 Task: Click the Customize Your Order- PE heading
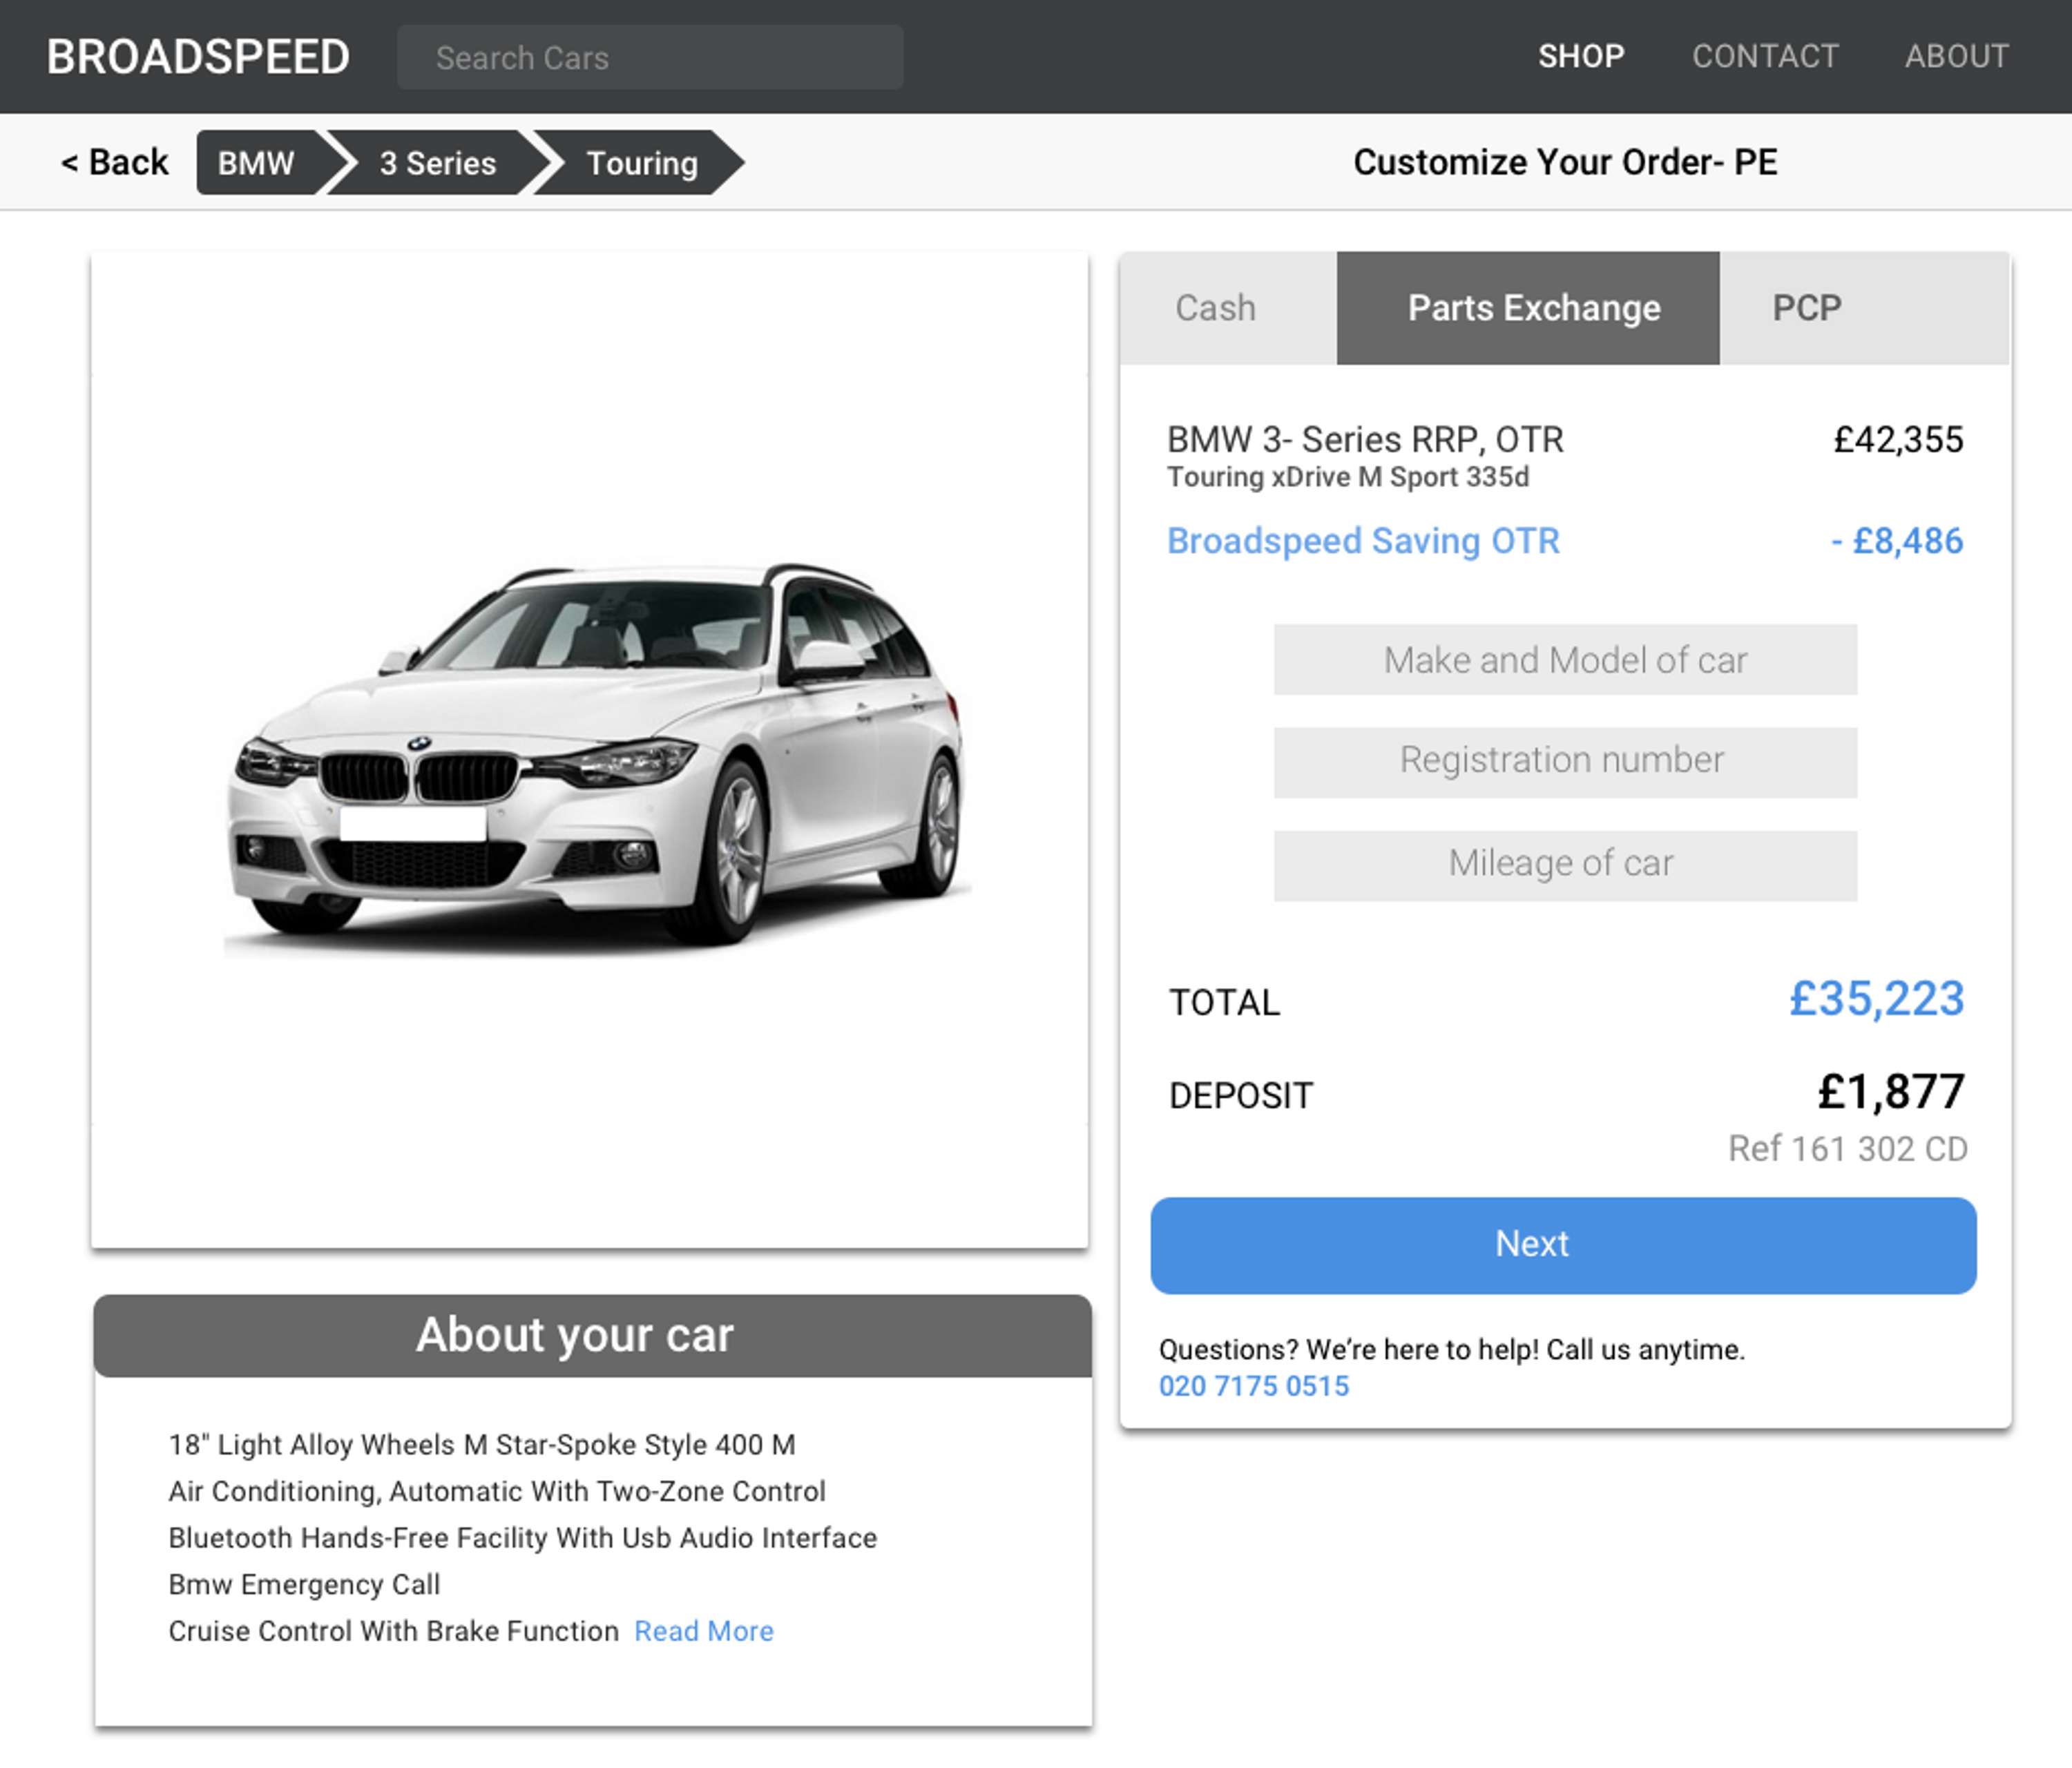point(1565,162)
